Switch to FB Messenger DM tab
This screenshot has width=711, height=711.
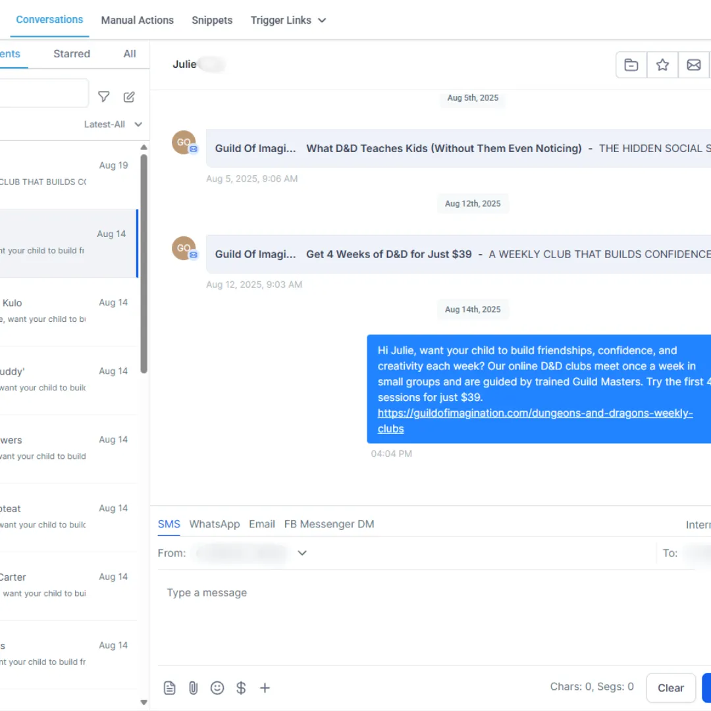click(329, 524)
